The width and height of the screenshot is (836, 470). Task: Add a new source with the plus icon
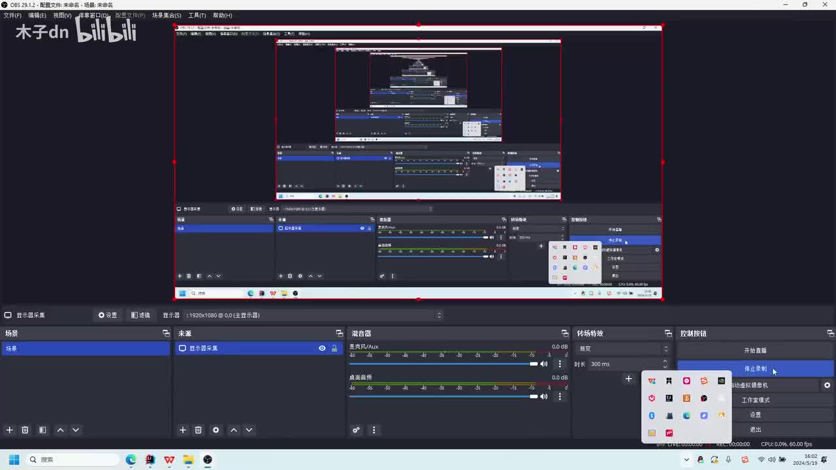182,430
